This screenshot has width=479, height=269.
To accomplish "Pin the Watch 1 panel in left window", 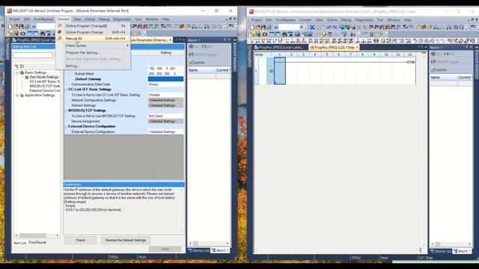I will [225, 40].
